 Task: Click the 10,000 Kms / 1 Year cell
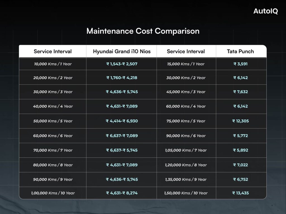[53, 64]
